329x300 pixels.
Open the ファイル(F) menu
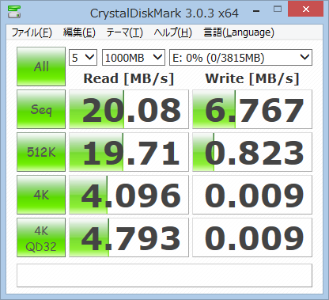point(32,32)
